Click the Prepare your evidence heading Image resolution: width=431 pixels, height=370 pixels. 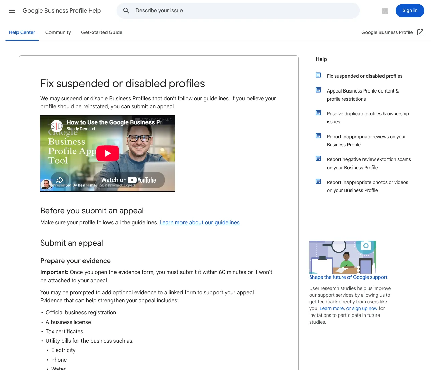point(75,261)
